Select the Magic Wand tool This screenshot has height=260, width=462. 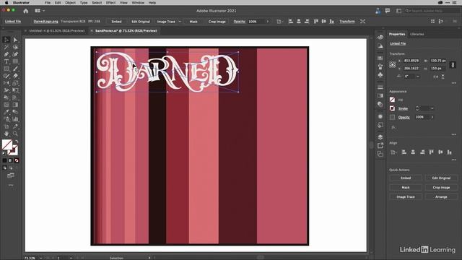(6, 47)
